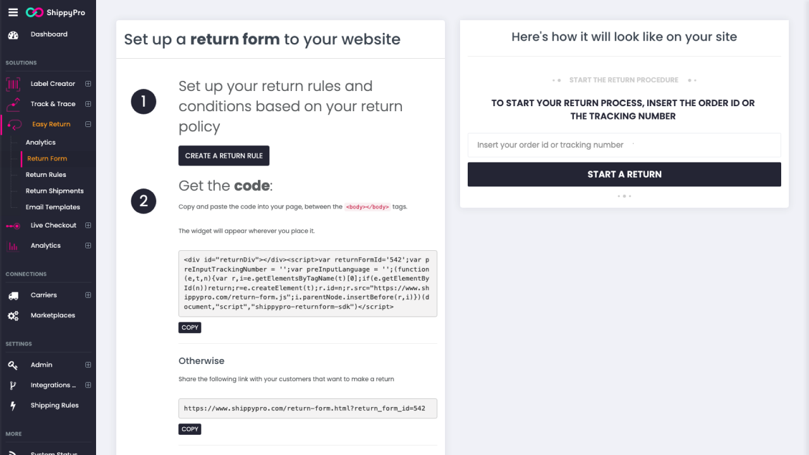Image resolution: width=809 pixels, height=455 pixels.
Task: Open the hamburger menu icon
Action: click(13, 12)
